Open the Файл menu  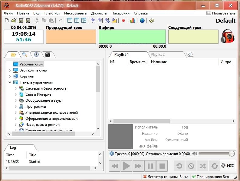(8, 13)
